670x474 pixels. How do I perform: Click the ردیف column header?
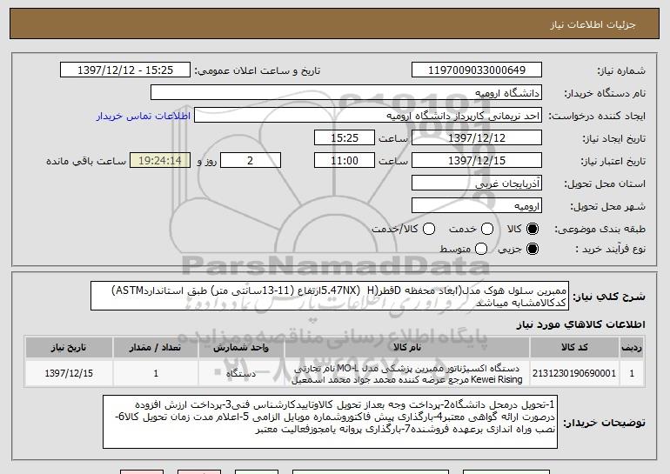pos(632,348)
